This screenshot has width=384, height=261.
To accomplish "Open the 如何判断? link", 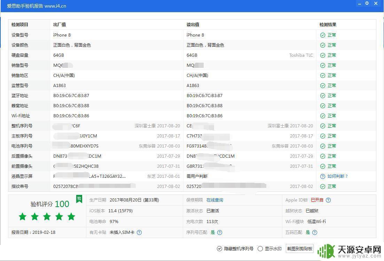I will tap(337, 176).
